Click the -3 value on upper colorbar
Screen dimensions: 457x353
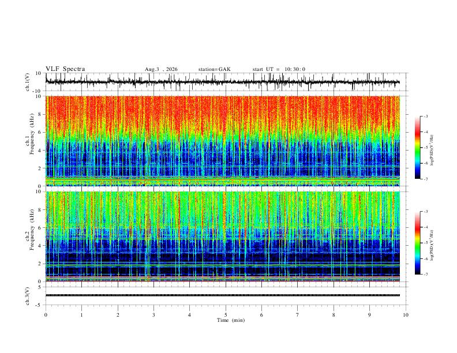click(426, 116)
